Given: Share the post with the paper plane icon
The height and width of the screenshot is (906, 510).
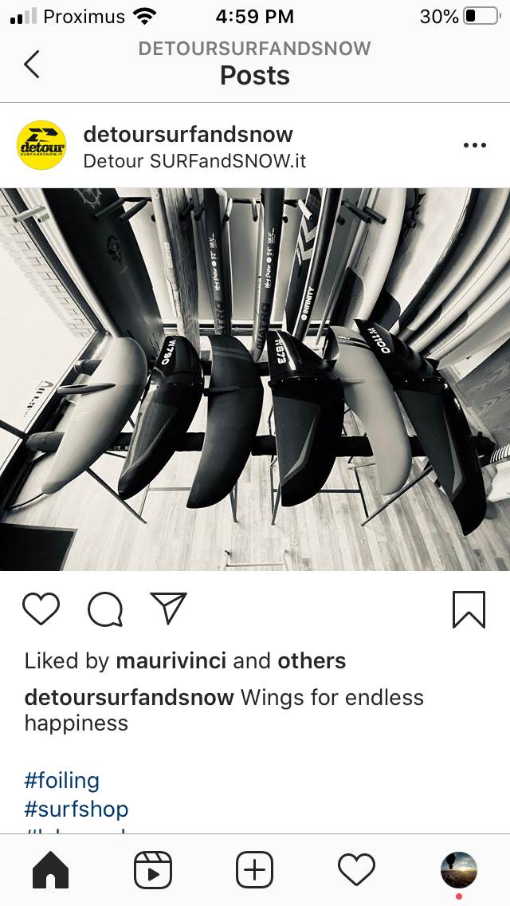Looking at the screenshot, I should coord(169,608).
